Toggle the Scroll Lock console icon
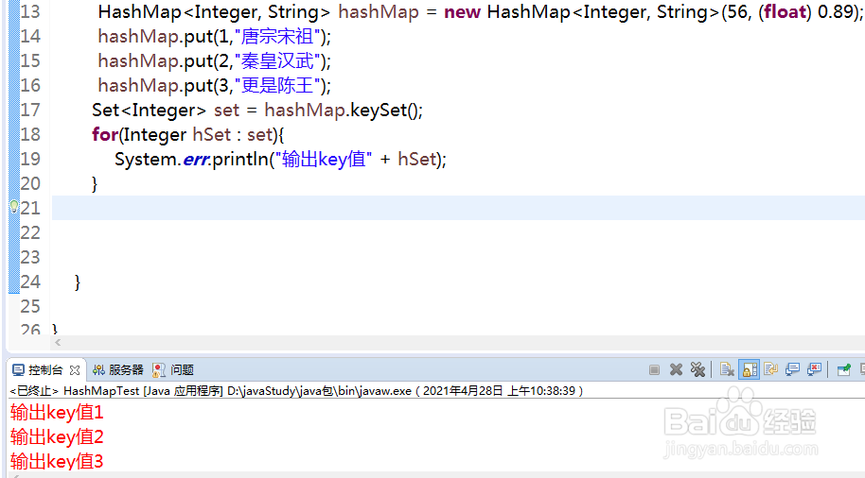 pyautogui.click(x=750, y=369)
